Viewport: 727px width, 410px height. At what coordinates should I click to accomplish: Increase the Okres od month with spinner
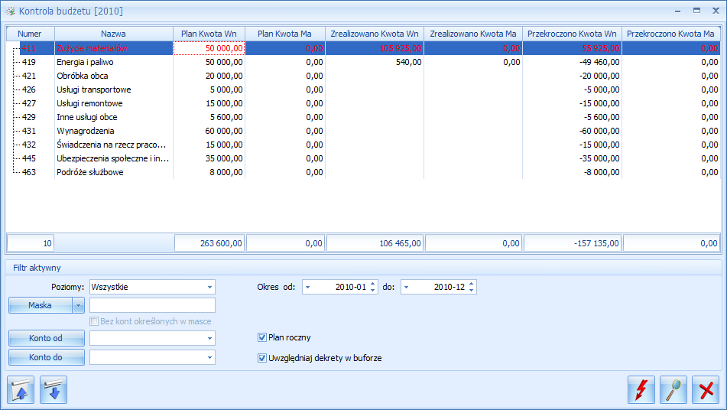(x=373, y=284)
